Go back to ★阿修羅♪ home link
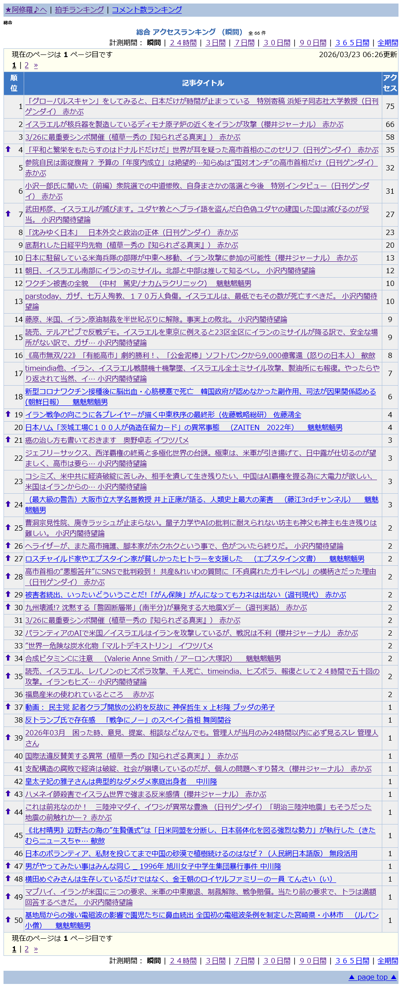Image resolution: width=402 pixels, height=998 pixels. pyautogui.click(x=26, y=10)
